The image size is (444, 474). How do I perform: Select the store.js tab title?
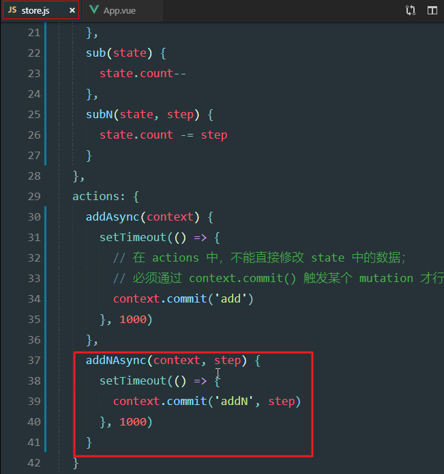pos(35,11)
